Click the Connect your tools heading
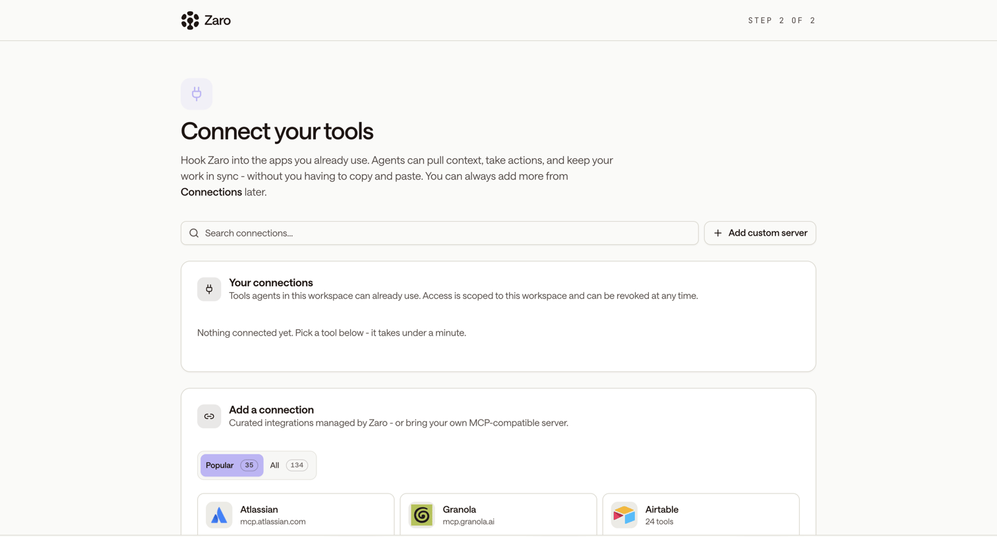Image resolution: width=997 pixels, height=537 pixels. pos(277,131)
